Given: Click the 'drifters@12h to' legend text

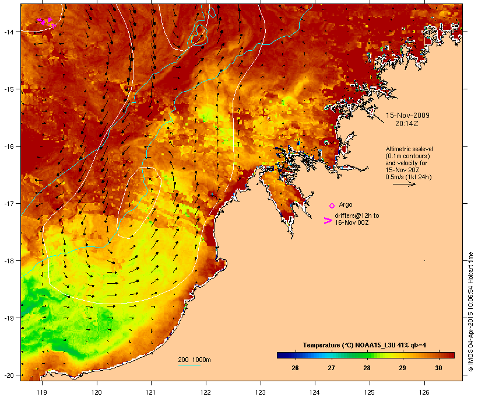Looking at the screenshot, I should point(357,215).
